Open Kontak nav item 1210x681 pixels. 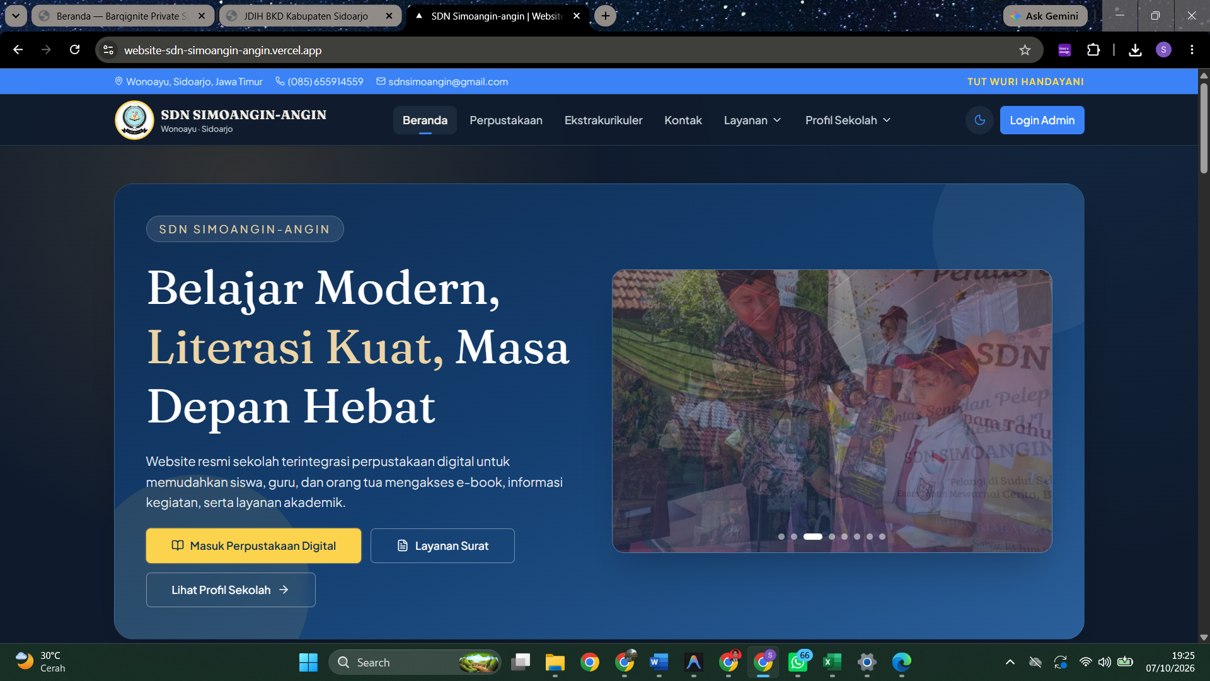point(683,120)
